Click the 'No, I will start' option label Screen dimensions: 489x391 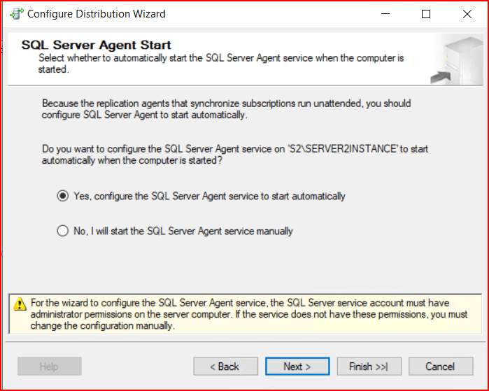(x=183, y=231)
